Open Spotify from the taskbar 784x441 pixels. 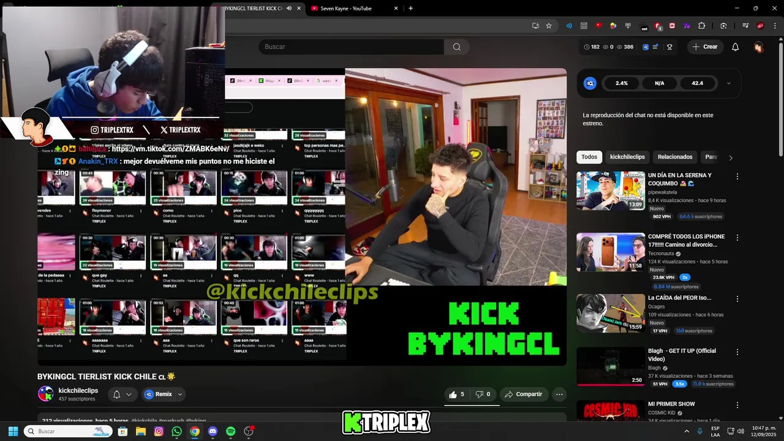pos(230,431)
